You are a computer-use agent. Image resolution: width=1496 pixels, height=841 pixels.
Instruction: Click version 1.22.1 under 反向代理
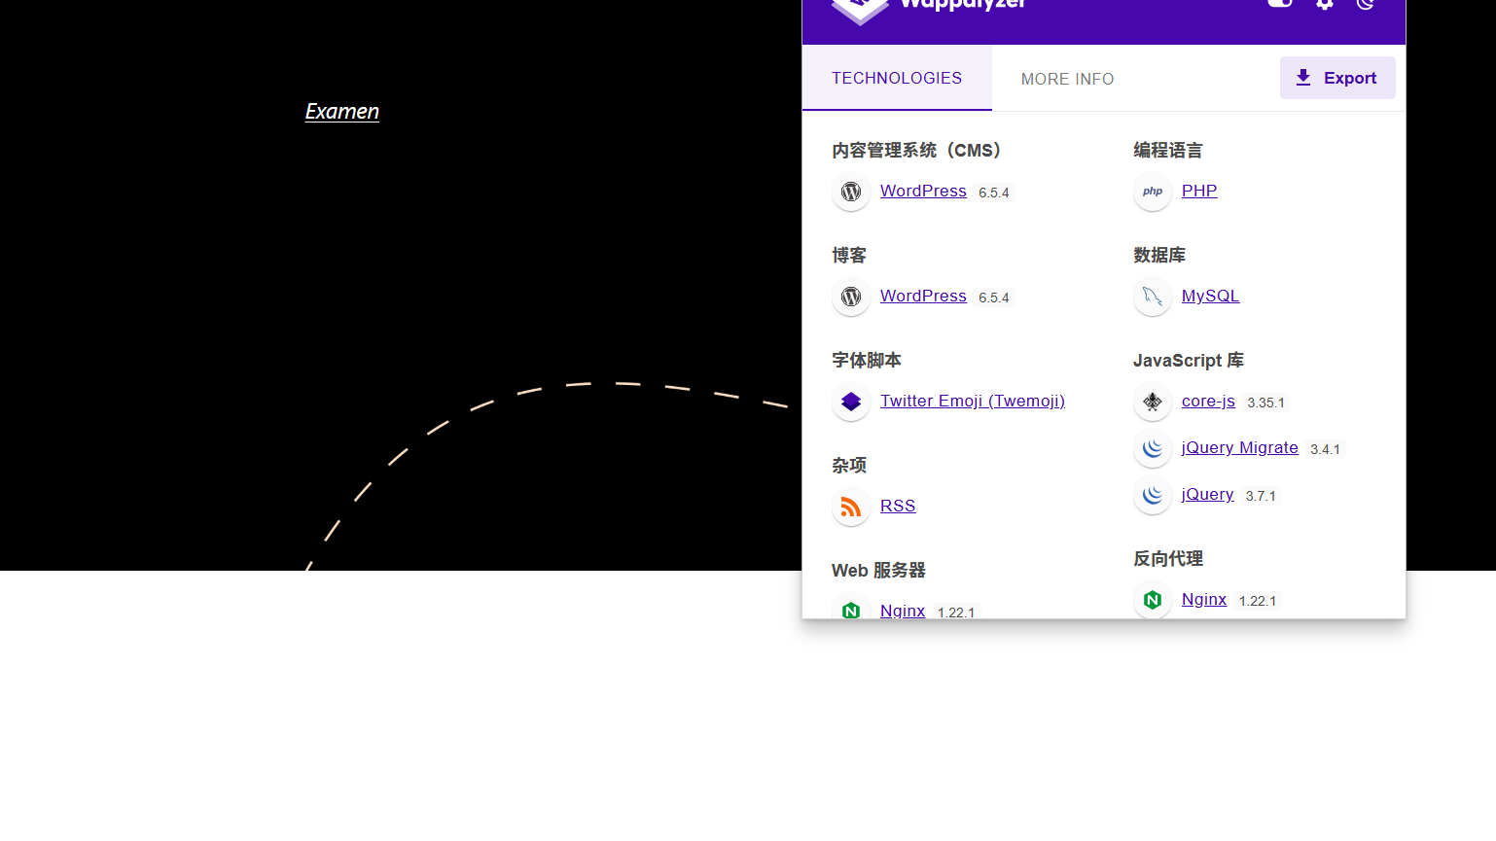point(1258,601)
